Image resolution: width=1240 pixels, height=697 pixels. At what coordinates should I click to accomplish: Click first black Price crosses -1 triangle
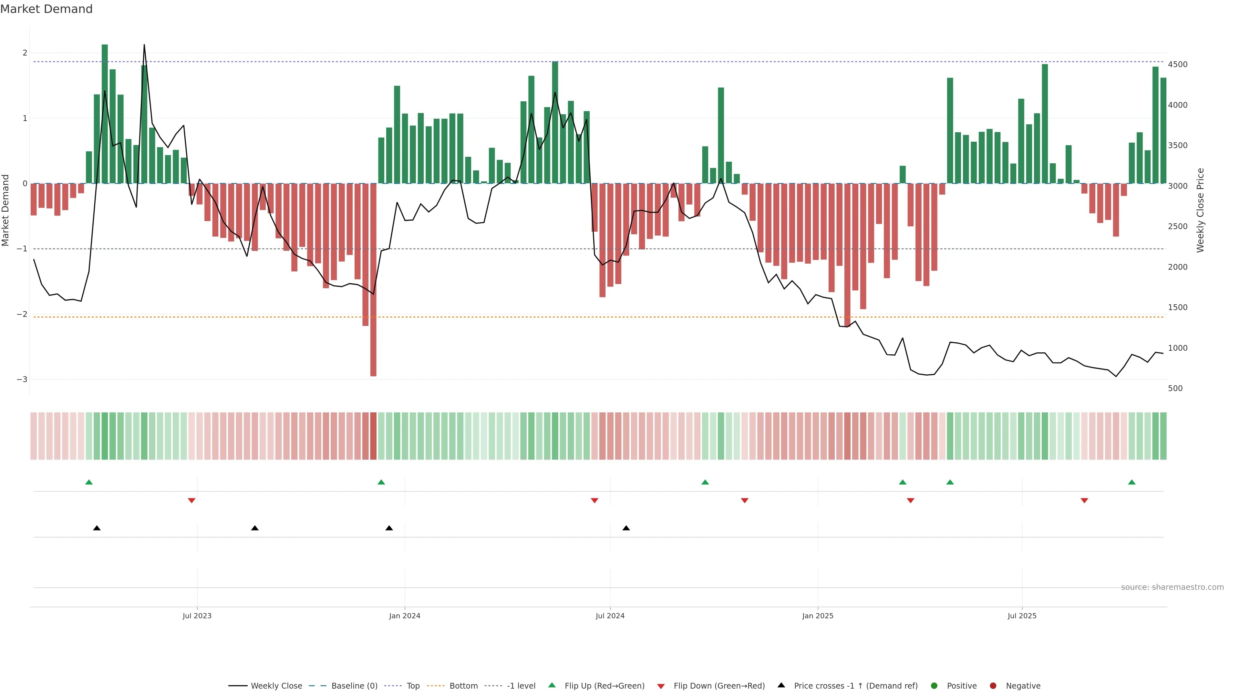(x=97, y=528)
